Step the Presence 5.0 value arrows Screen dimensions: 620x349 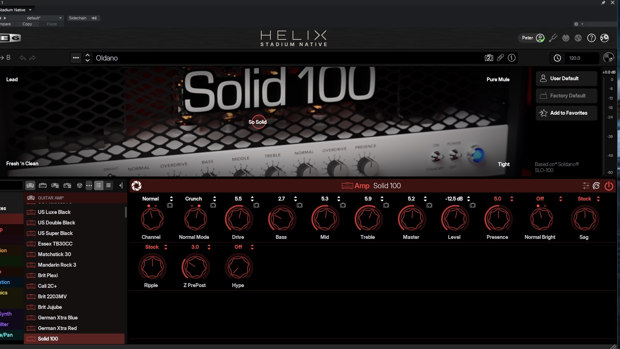click(512, 199)
